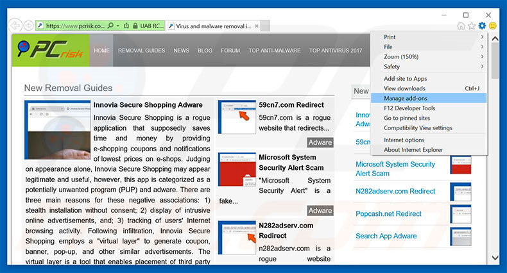Open Internet options

(429, 140)
